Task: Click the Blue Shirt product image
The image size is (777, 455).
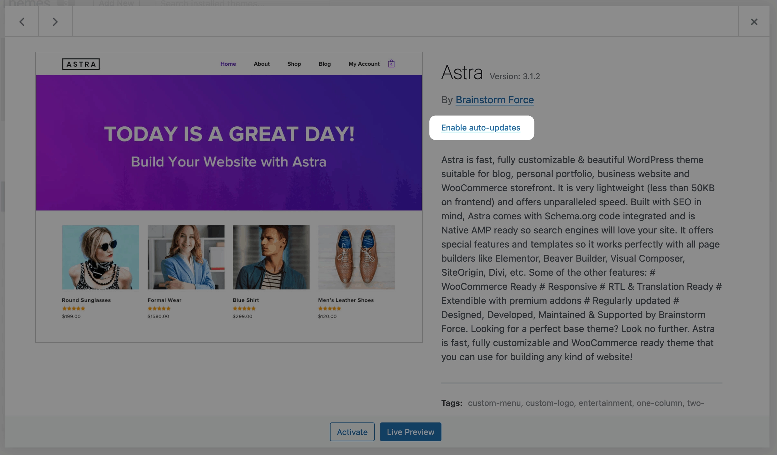Action: [x=271, y=257]
